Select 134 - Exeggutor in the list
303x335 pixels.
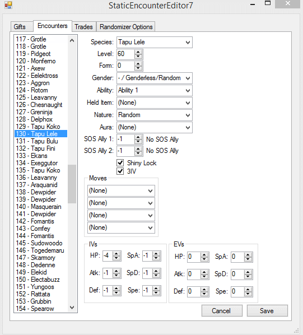(41, 163)
